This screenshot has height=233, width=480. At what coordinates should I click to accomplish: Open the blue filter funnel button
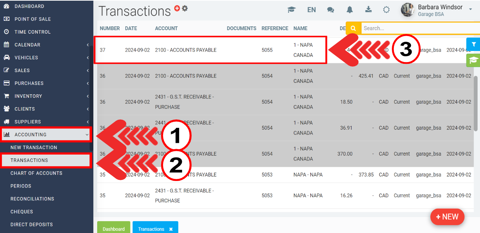coord(473,44)
